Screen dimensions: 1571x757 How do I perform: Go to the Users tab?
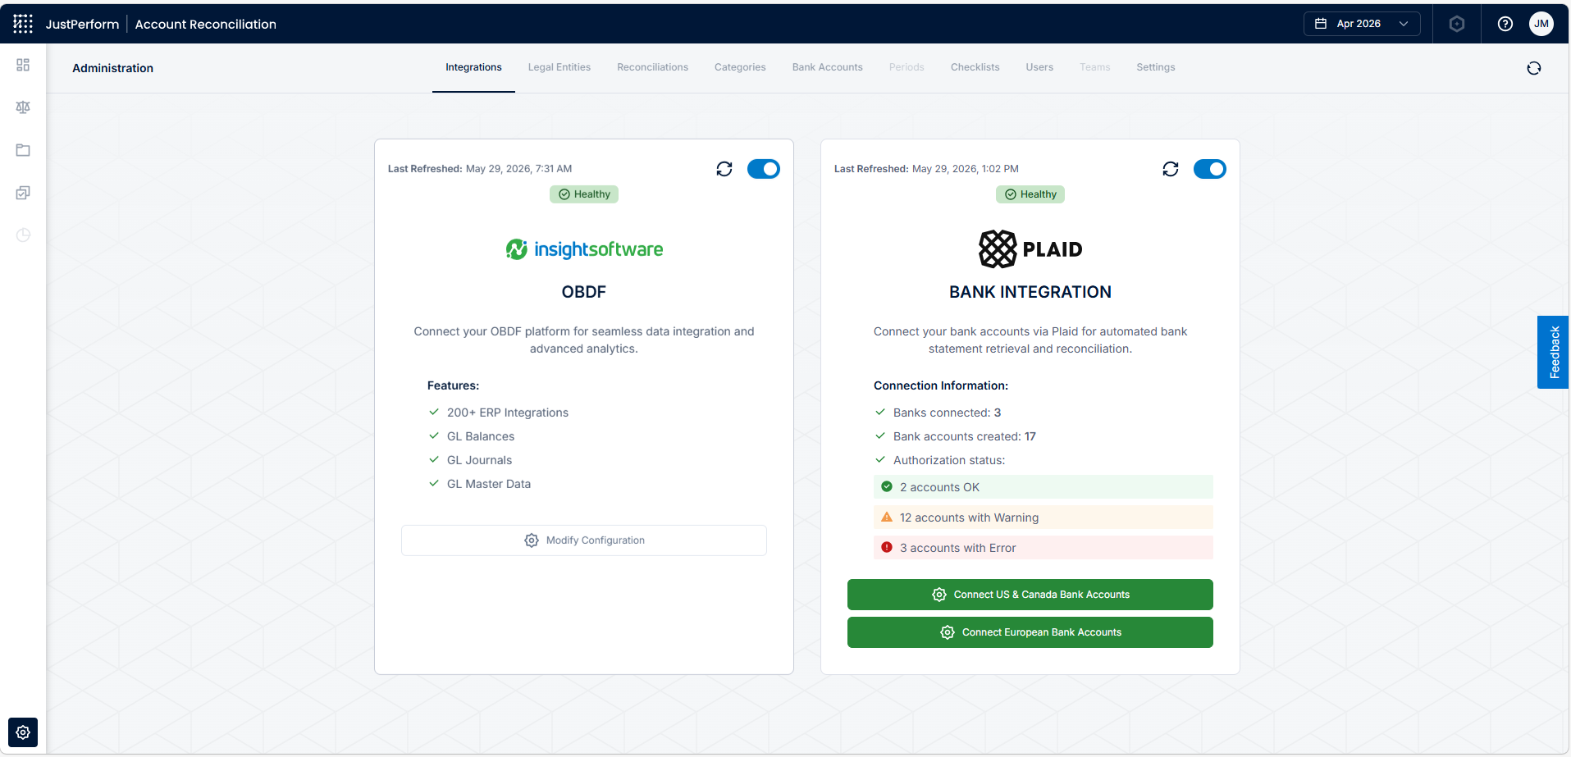1039,67
